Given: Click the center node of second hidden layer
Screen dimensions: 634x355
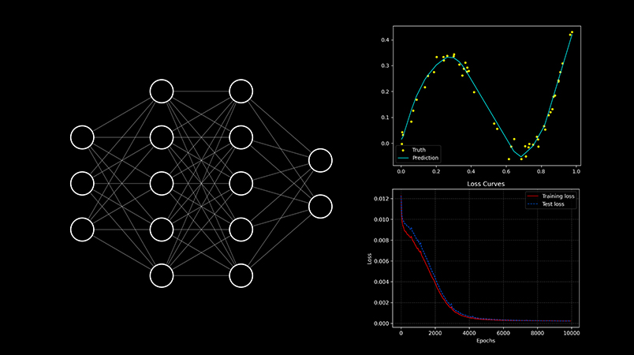Looking at the screenshot, I should [x=241, y=183].
